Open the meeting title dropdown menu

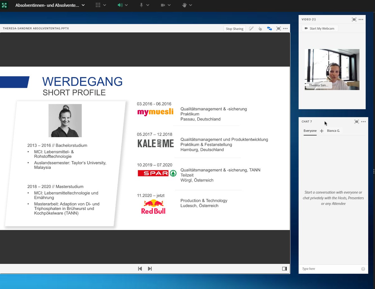83,5
